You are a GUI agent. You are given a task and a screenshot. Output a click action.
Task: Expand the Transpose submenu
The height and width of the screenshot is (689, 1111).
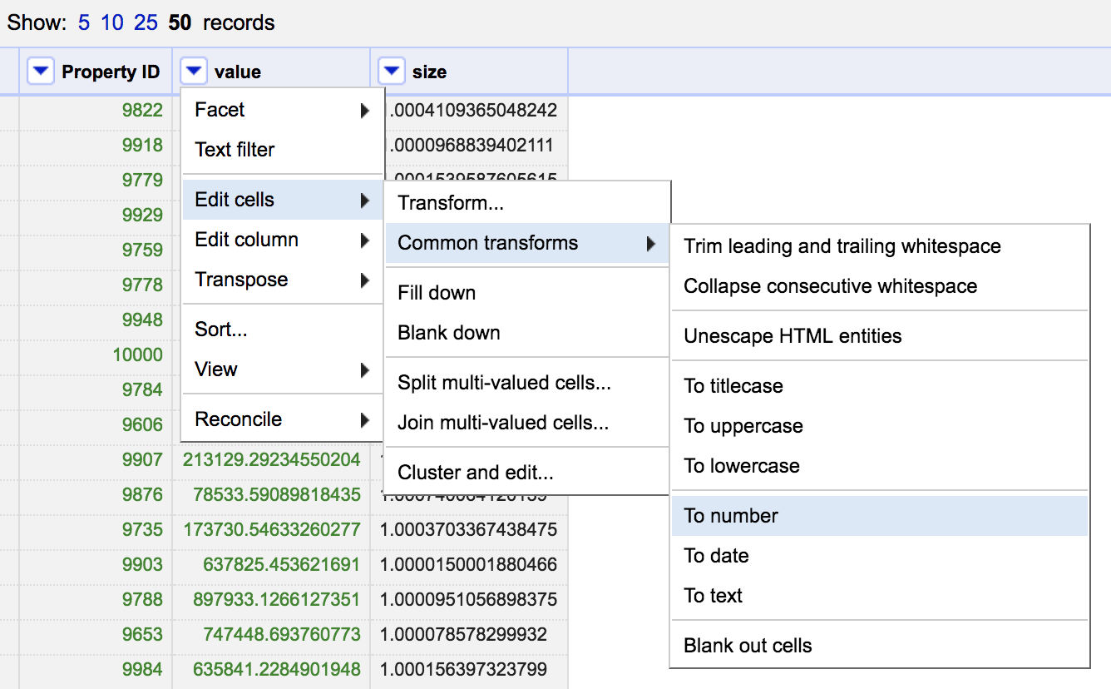(283, 280)
